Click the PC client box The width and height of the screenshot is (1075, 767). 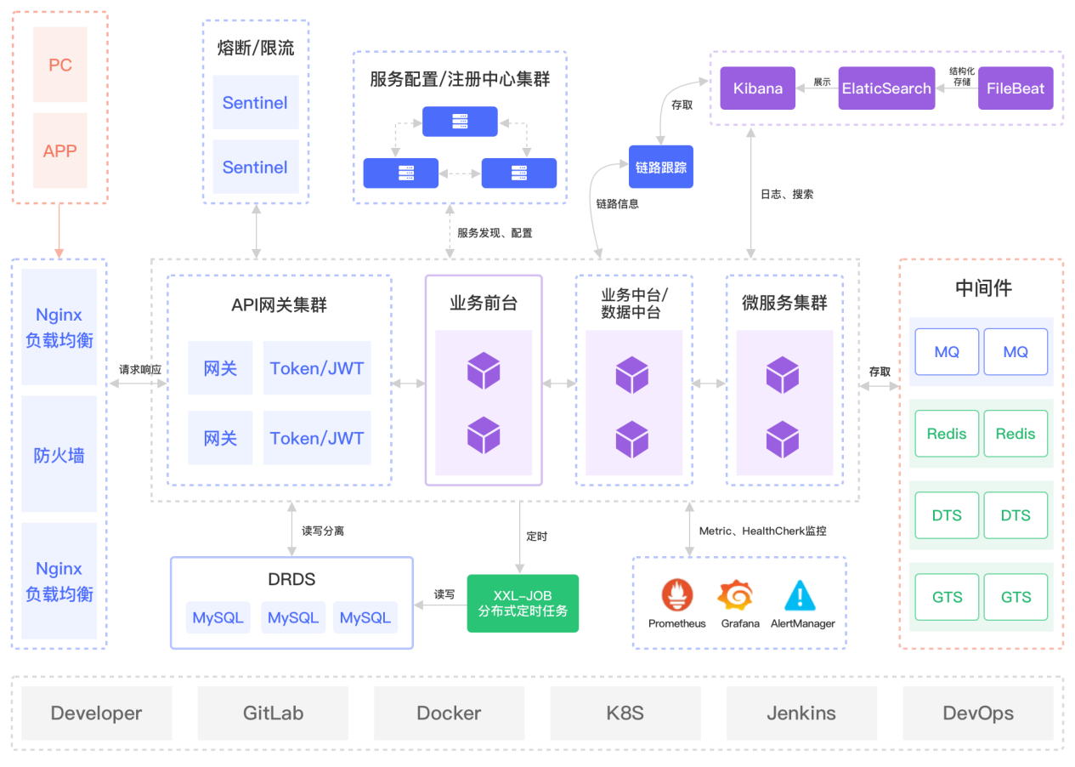coord(60,65)
